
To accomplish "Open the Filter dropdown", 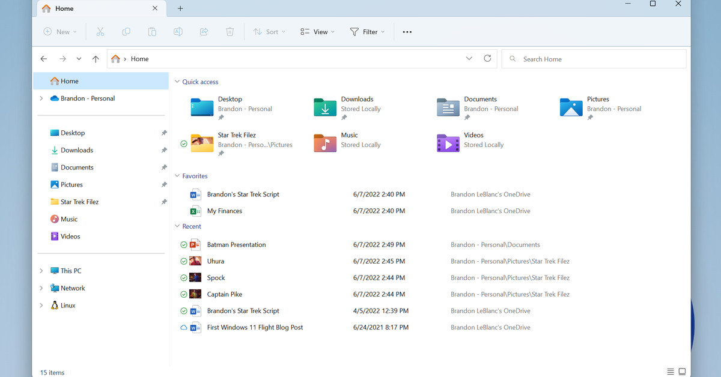I will coord(367,32).
